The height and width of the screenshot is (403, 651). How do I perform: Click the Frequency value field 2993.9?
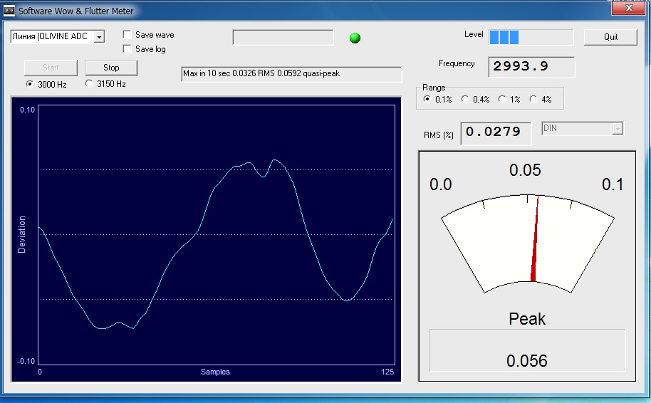[x=531, y=67]
